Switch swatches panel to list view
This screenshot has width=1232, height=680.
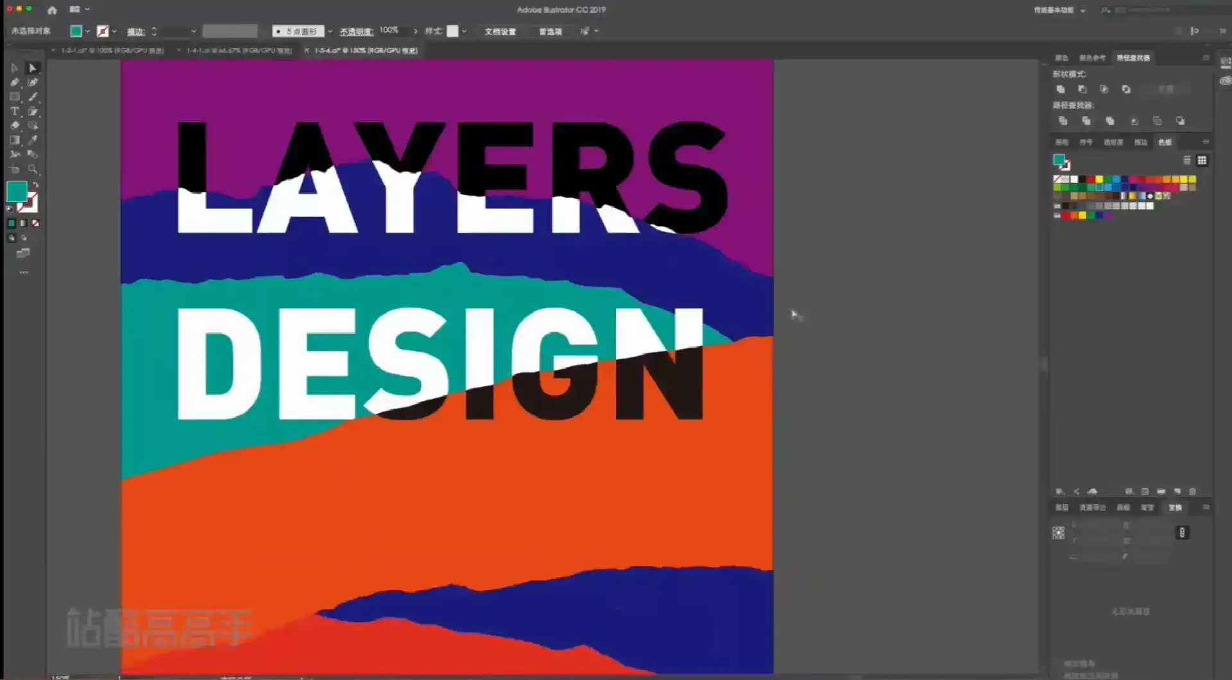pyautogui.click(x=1186, y=160)
